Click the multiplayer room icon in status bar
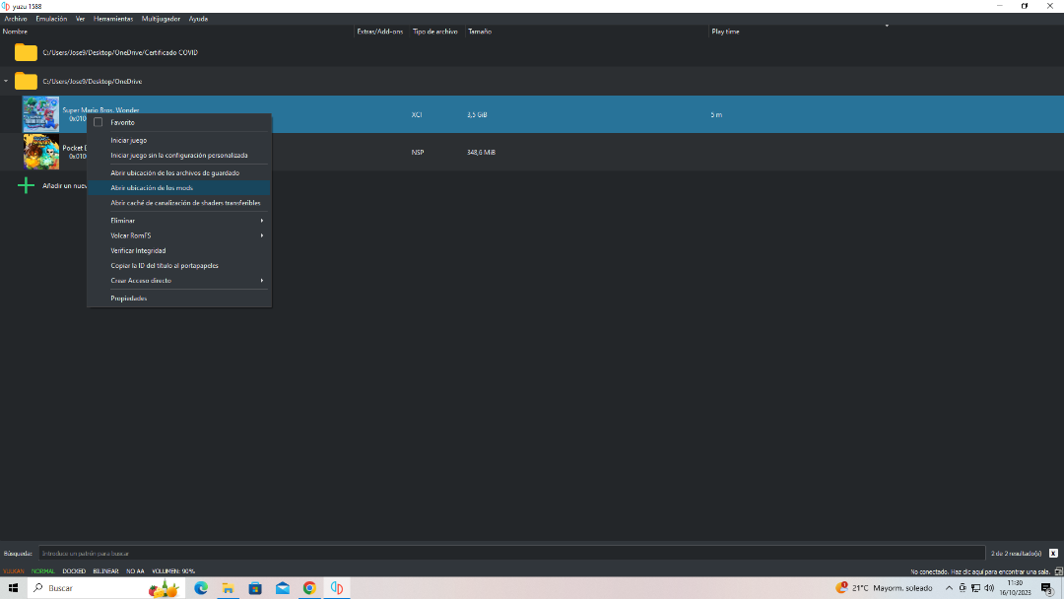 pyautogui.click(x=1055, y=571)
